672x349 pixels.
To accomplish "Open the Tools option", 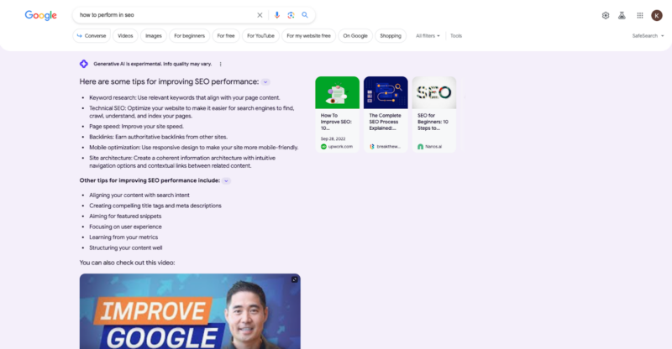I will [456, 36].
